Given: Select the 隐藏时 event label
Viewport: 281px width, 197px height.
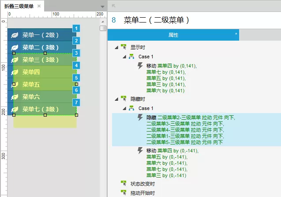Looking at the screenshot, I should pyautogui.click(x=138, y=99).
